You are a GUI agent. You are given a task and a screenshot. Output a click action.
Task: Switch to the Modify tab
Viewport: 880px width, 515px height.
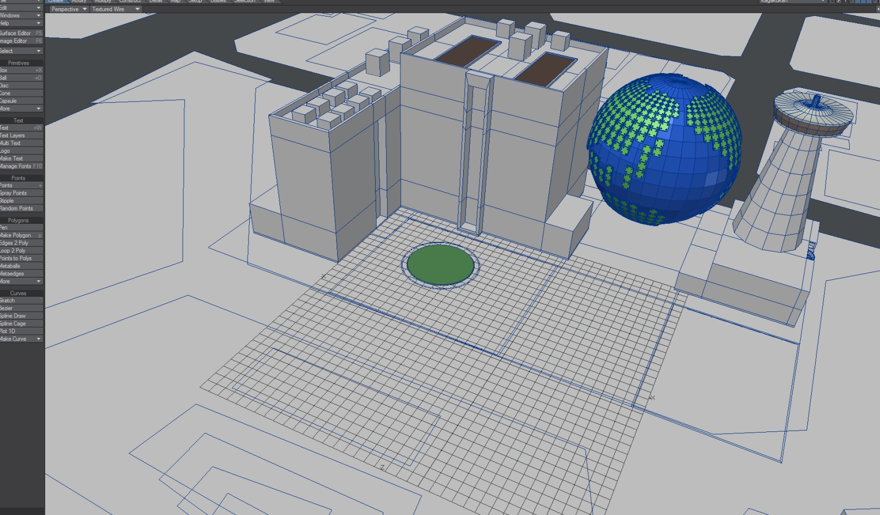pyautogui.click(x=79, y=2)
